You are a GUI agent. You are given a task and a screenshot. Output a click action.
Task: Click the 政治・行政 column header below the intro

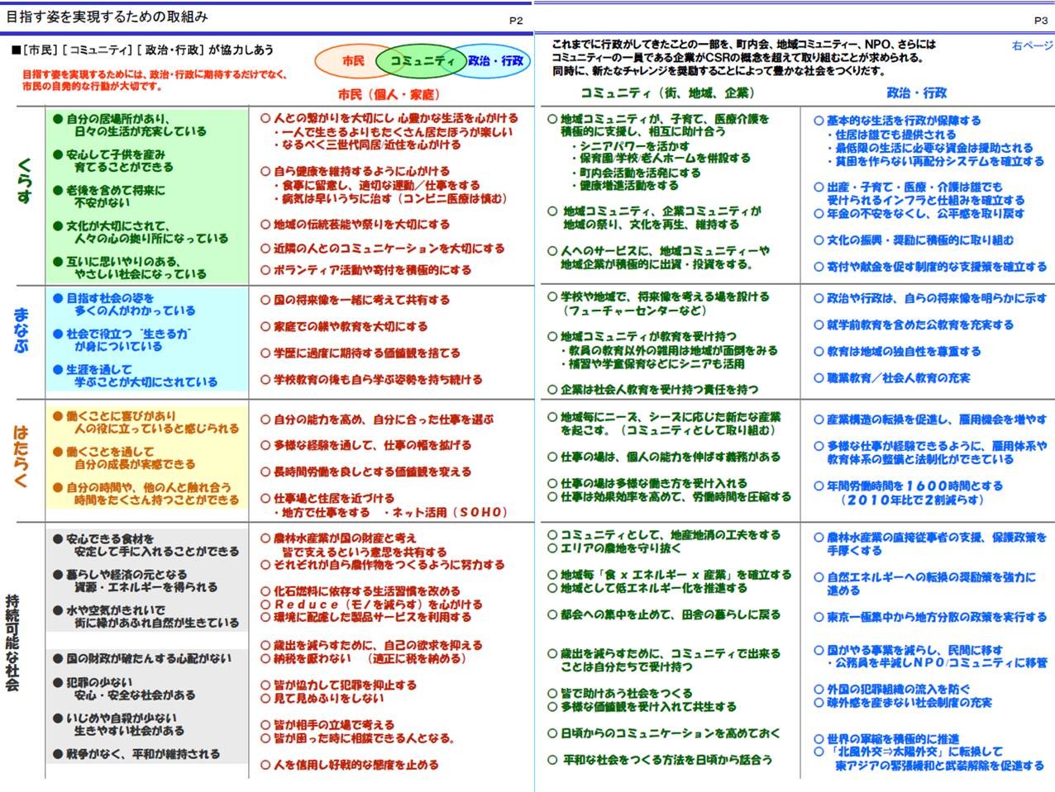click(x=916, y=93)
